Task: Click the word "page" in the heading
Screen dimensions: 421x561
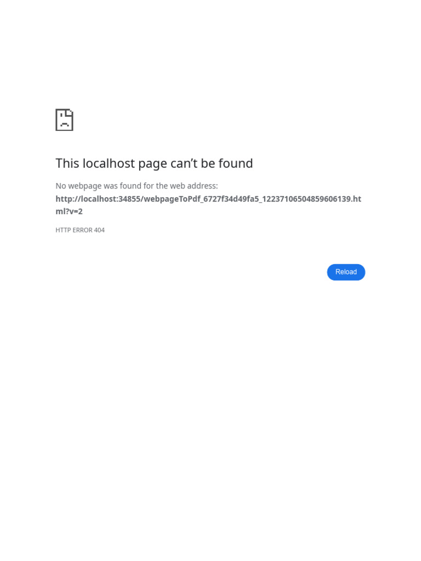Action: [x=152, y=164]
